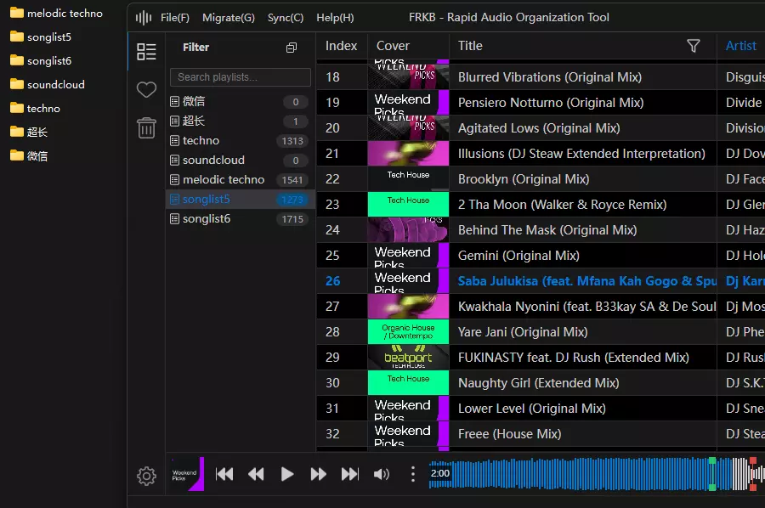Toggle playback with the Play button
This screenshot has width=765, height=508.
[x=287, y=474]
